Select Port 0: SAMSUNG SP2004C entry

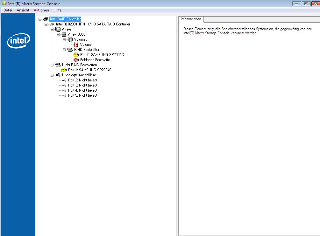point(102,55)
